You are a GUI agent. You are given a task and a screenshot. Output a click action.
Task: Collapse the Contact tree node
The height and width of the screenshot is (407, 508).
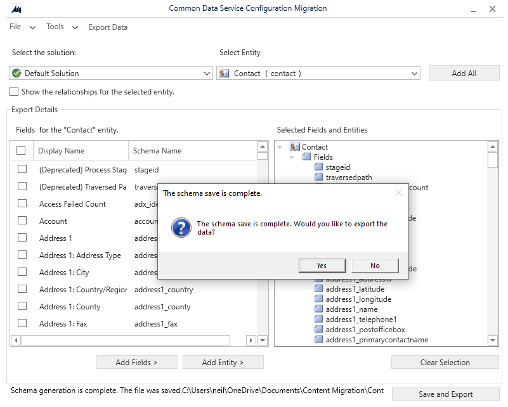[x=280, y=147]
